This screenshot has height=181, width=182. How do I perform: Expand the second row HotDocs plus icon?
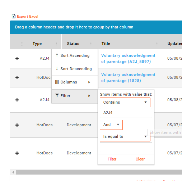tap(17, 78)
